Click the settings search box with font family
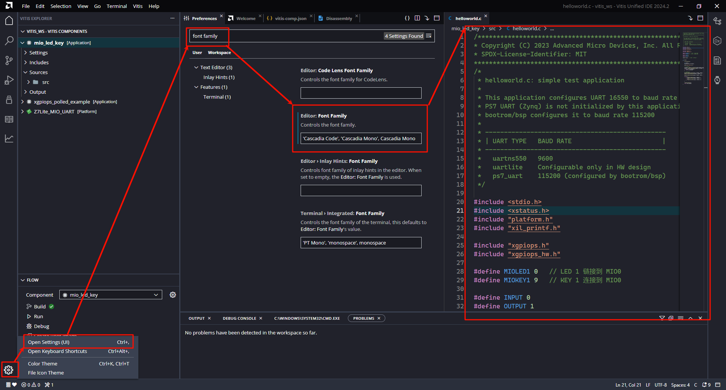Viewport: 726px width, 390px height. [312, 36]
